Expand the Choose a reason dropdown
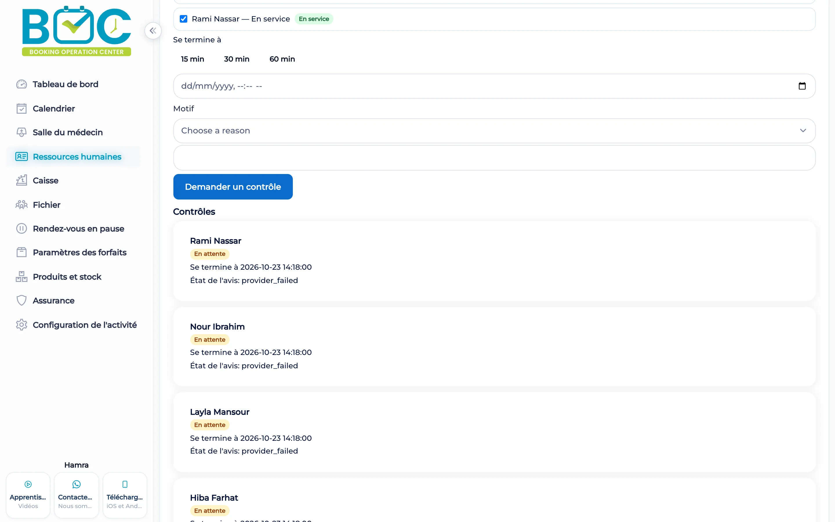 pos(494,130)
